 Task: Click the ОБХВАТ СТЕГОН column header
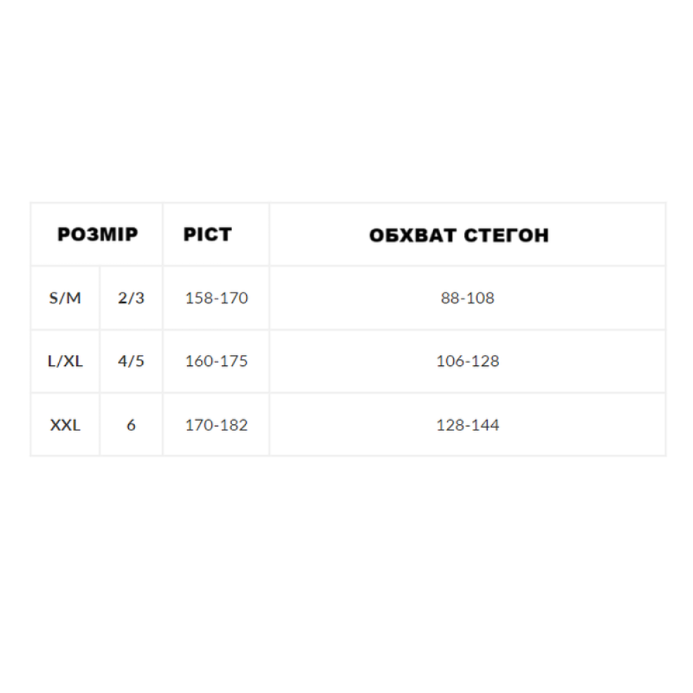[x=459, y=235]
